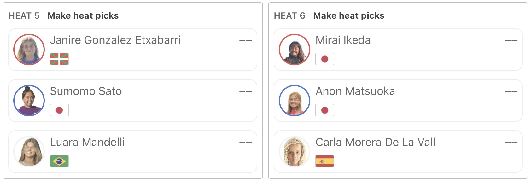Click the Japan flag under Sumomo Sato
This screenshot has width=531, height=181.
pos(59,110)
